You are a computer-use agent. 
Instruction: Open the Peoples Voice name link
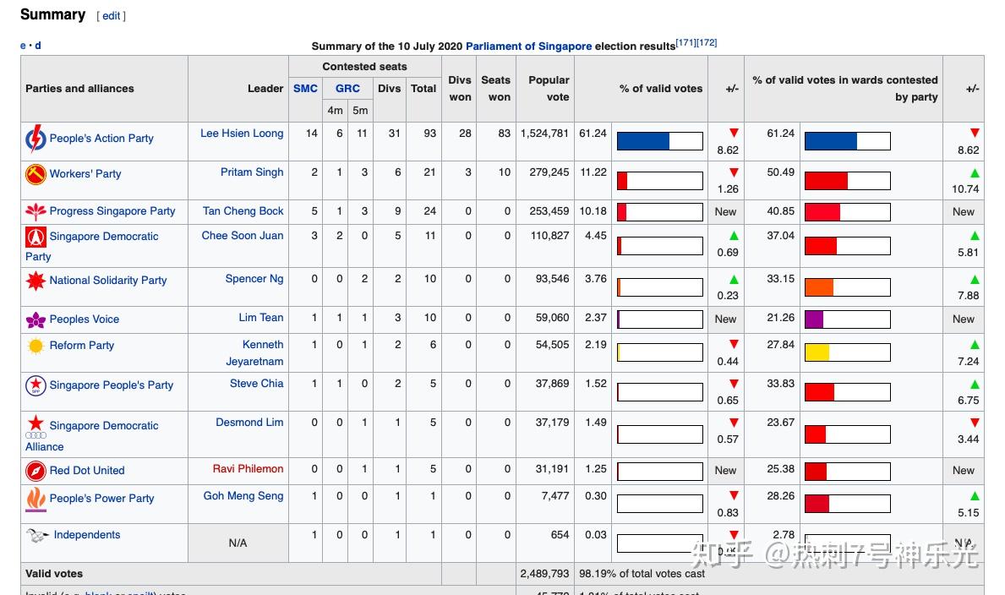pyautogui.click(x=84, y=319)
